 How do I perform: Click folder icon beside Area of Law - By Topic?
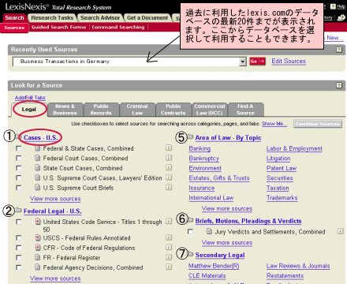click(x=190, y=136)
